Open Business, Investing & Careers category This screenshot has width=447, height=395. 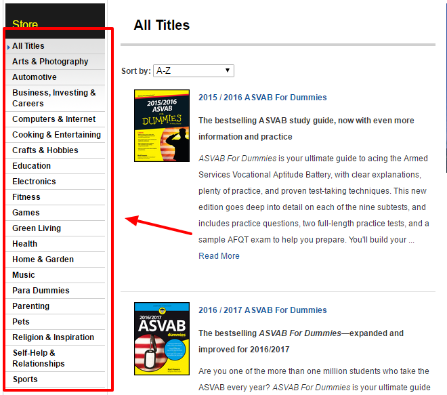click(54, 98)
